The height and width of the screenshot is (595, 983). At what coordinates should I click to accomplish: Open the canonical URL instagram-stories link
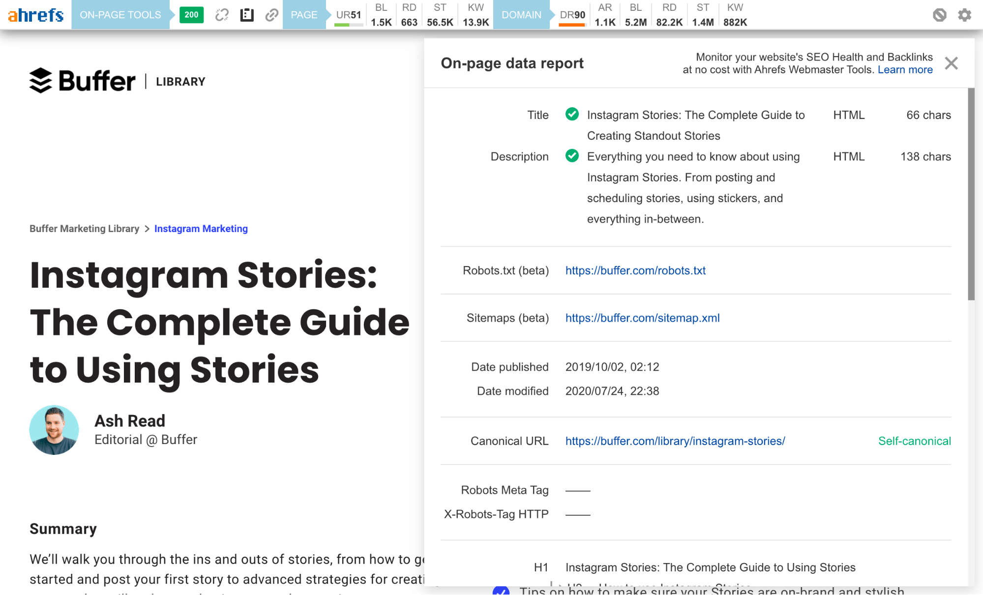(675, 441)
